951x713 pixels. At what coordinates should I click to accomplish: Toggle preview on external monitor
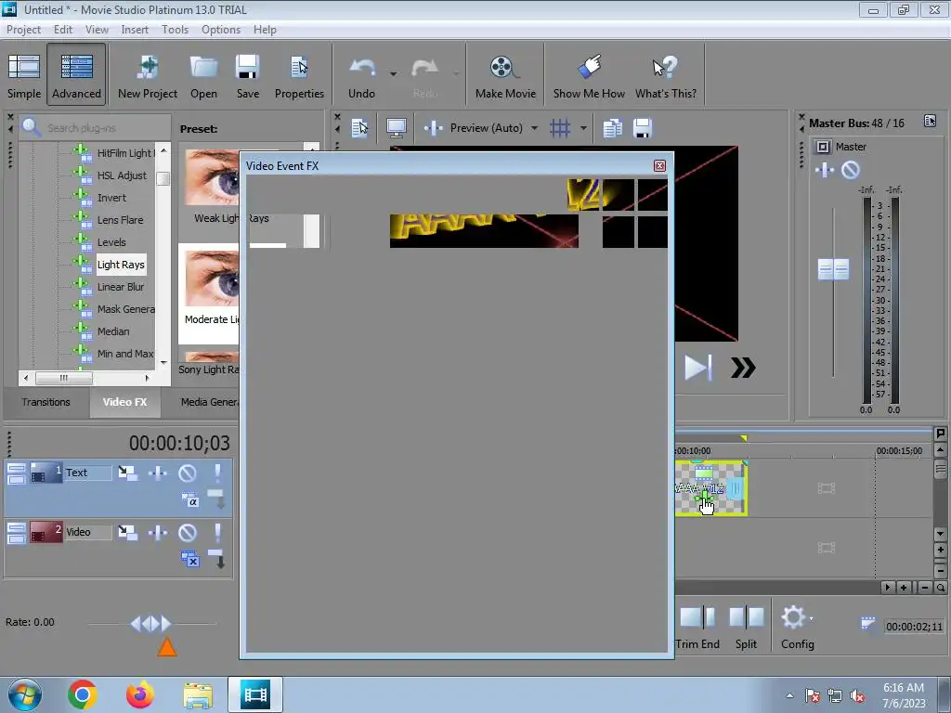[396, 128]
